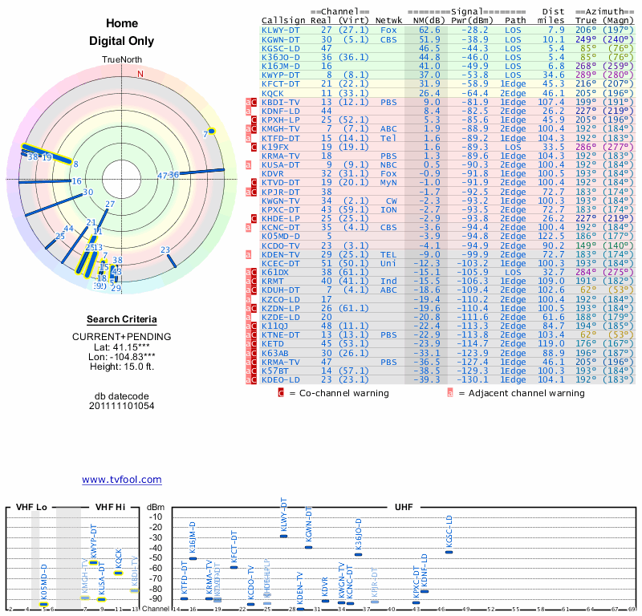642x616 pixels.
Task: Click the NM(dB) column header
Action: [x=426, y=21]
